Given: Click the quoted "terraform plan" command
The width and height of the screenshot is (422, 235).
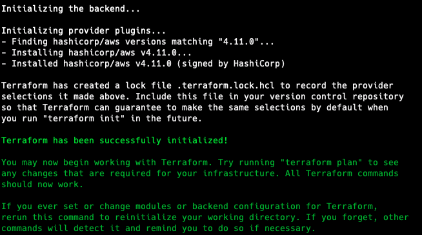Looking at the screenshot, I should pos(321,163).
